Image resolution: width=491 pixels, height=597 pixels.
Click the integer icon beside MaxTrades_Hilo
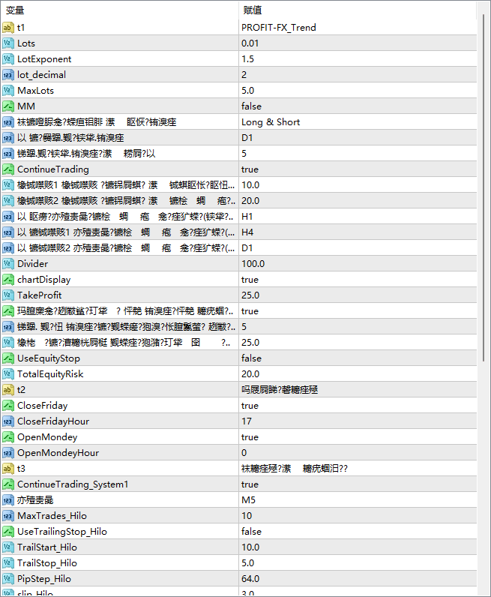pos(8,515)
